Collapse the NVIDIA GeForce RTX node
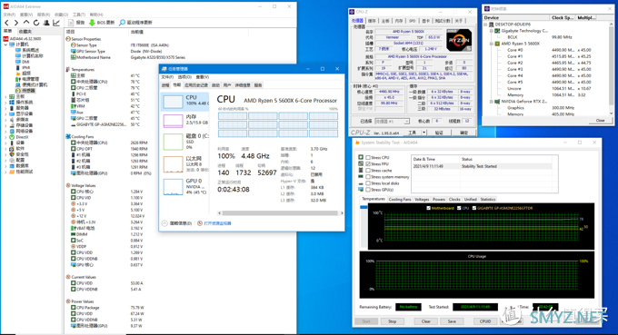The height and width of the screenshot is (335, 618). [x=492, y=102]
